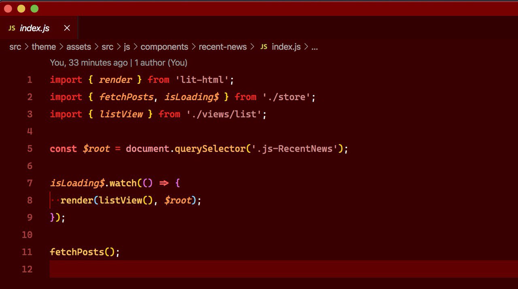Click the arrow function symbol on line 7
Screen dimensions: 518x289
(x=163, y=183)
